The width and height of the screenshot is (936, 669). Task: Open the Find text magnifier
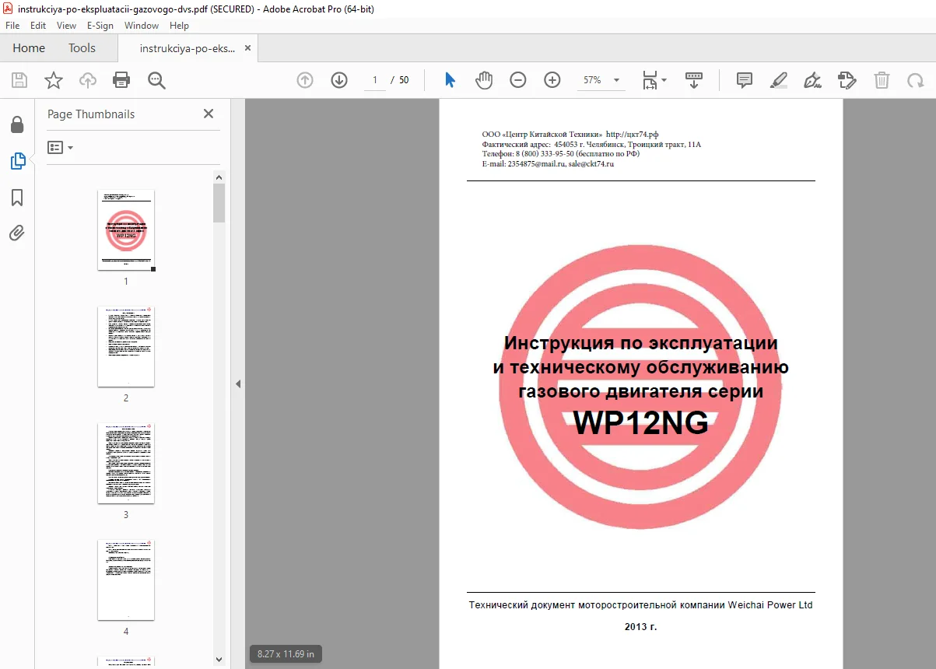coord(156,80)
